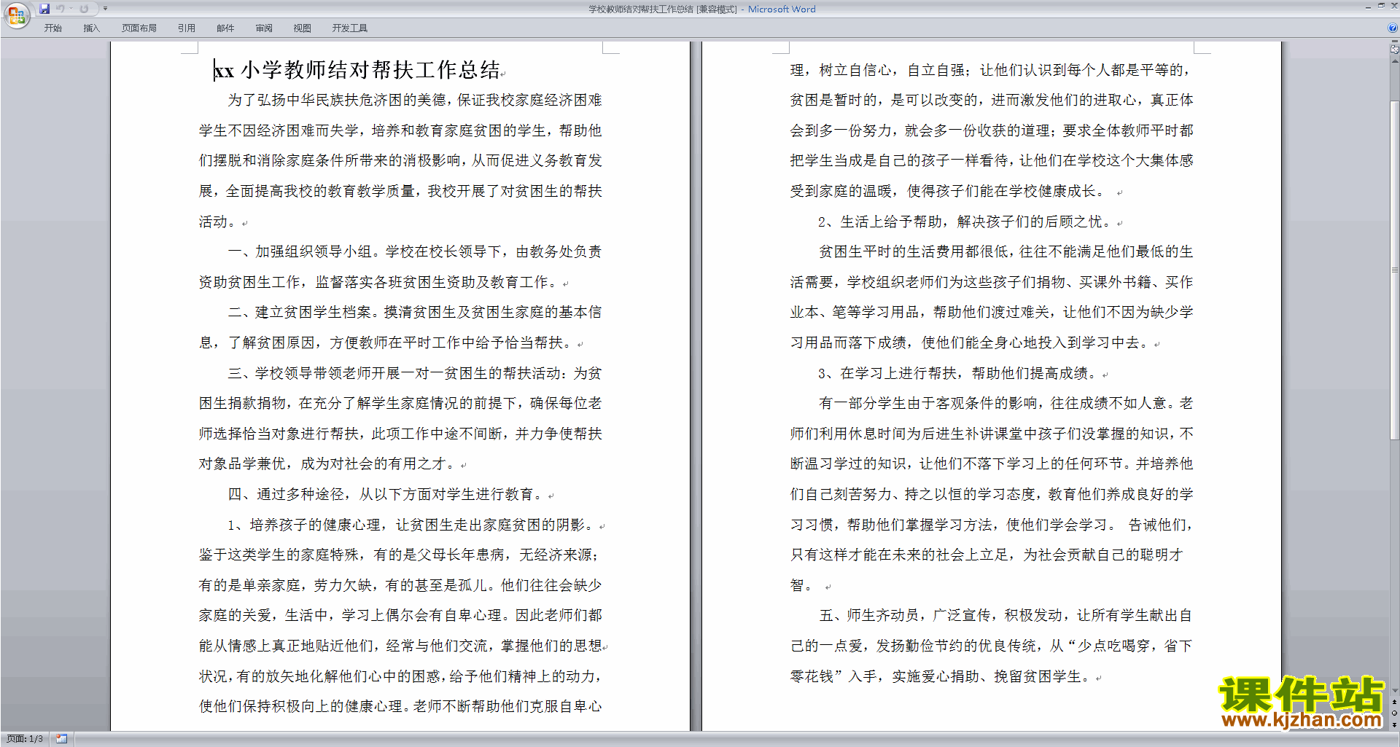Switch to the 引用 tab

[x=187, y=28]
